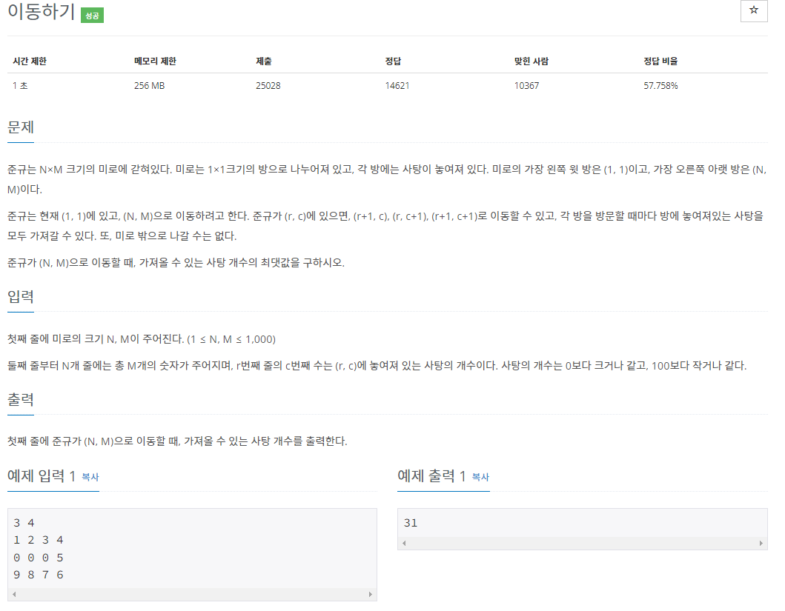Click the green 성공 status badge
Screen dimensions: 785x611
[x=92, y=16]
